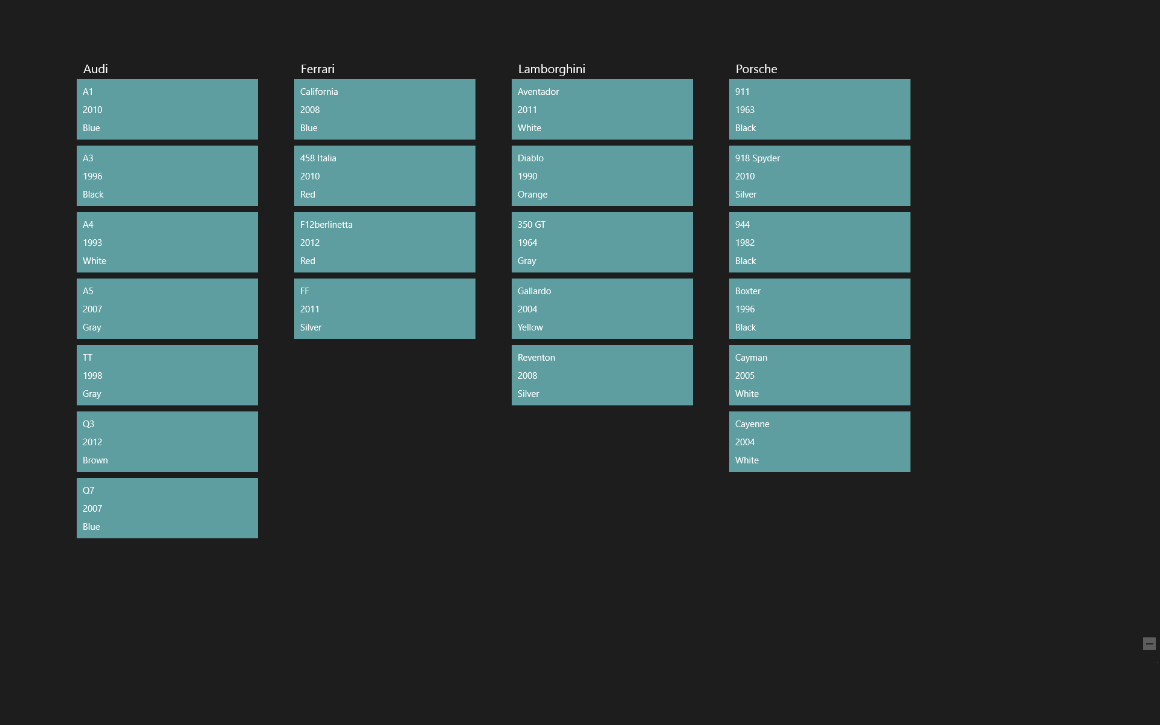
Task: Select the Audi A1 tile
Action: pos(167,109)
